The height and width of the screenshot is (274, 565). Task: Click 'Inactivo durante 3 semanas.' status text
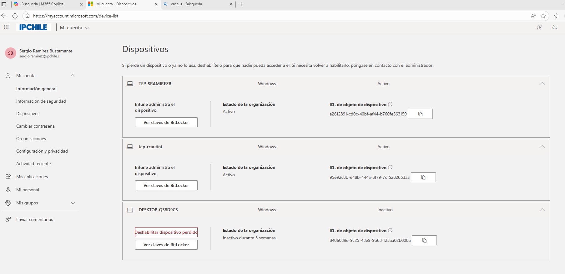250,238
